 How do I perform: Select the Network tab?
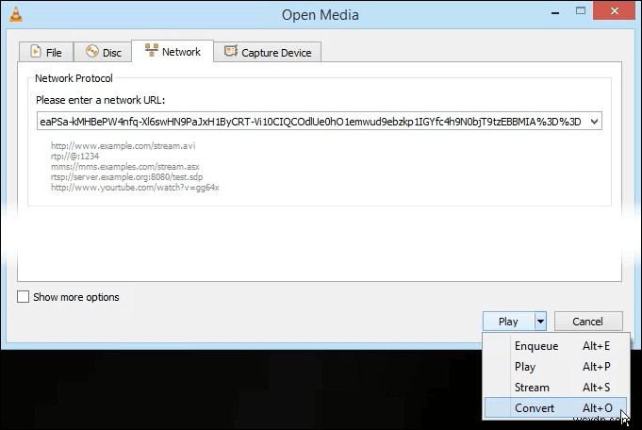[x=173, y=51]
